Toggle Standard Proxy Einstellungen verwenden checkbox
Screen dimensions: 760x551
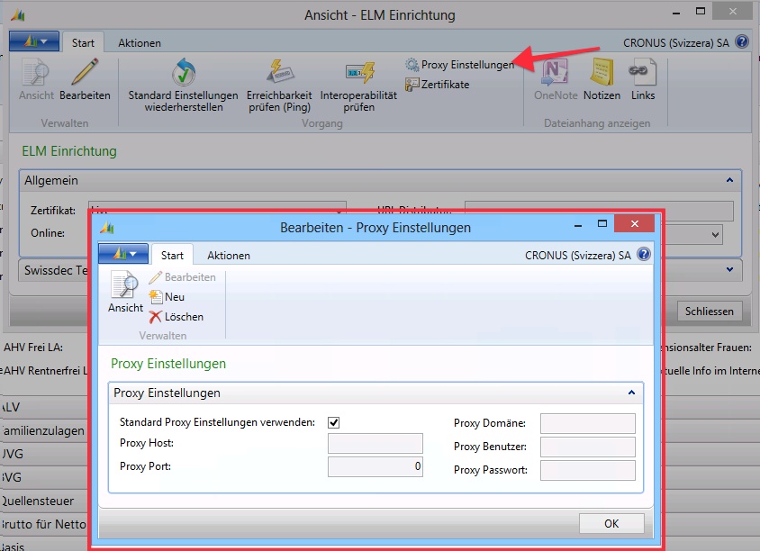334,422
